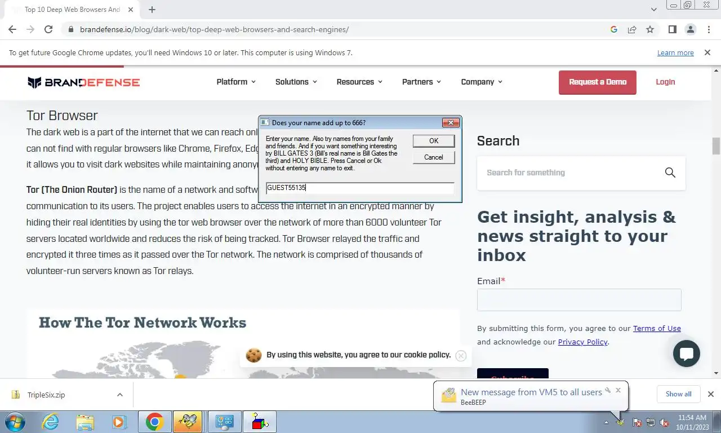Reload the brandefense.io page

tap(48, 29)
